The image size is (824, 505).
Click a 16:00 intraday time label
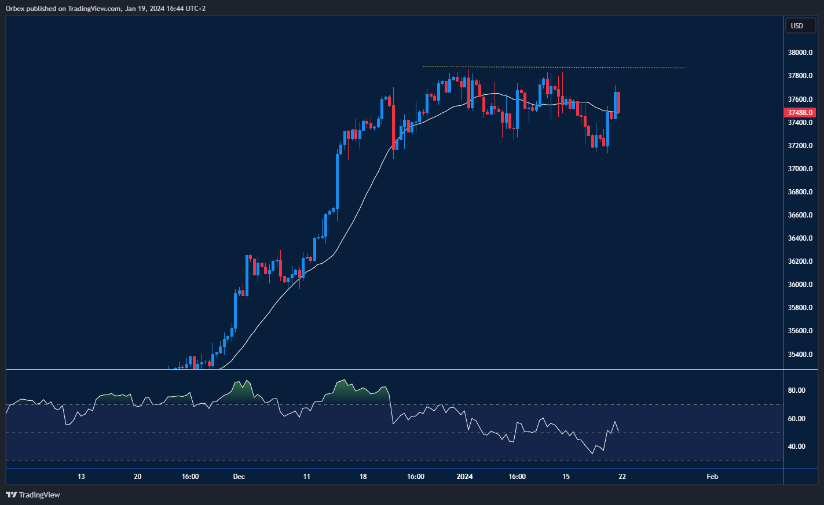(x=415, y=476)
